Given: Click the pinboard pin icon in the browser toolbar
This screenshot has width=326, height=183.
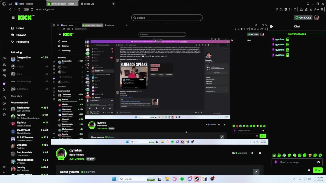Looking at the screenshot, I should [277, 9].
